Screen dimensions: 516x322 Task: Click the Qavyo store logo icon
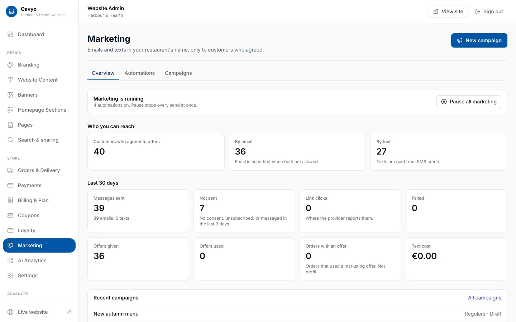(x=11, y=11)
